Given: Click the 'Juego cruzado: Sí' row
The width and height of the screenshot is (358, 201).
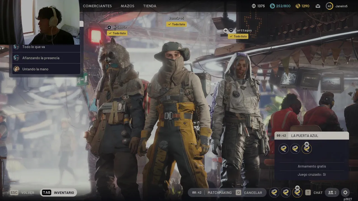Looking at the screenshot, I should click(x=312, y=174).
